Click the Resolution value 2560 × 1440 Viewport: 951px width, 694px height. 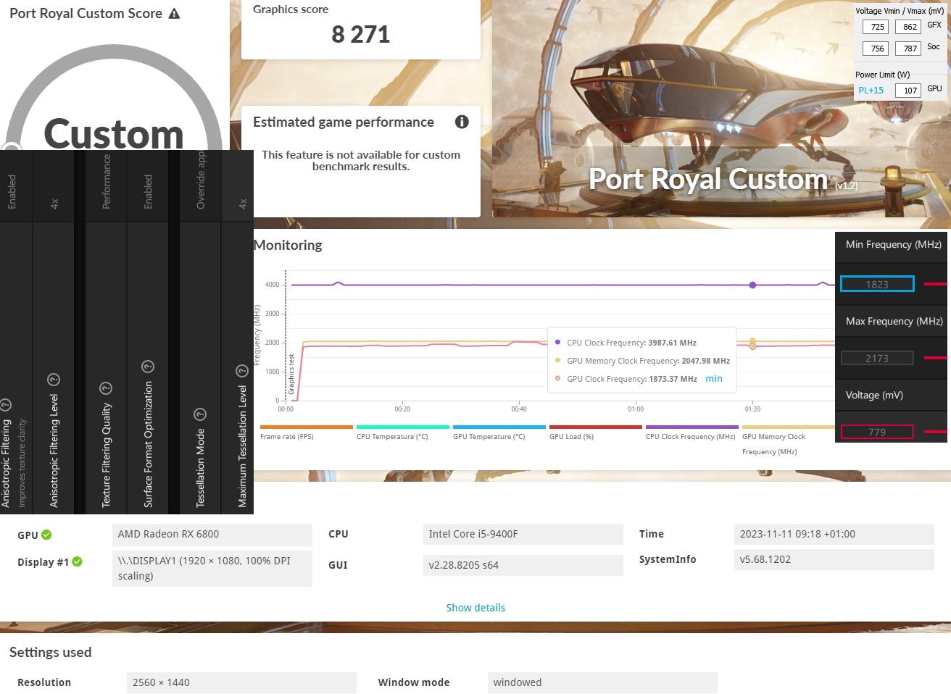[x=241, y=682]
